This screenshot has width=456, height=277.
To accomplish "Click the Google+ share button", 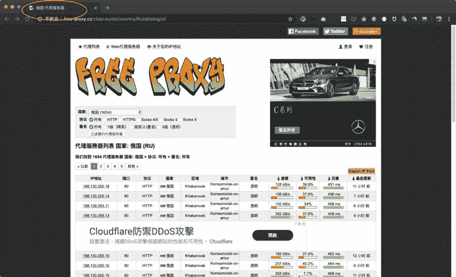I will coord(366,31).
